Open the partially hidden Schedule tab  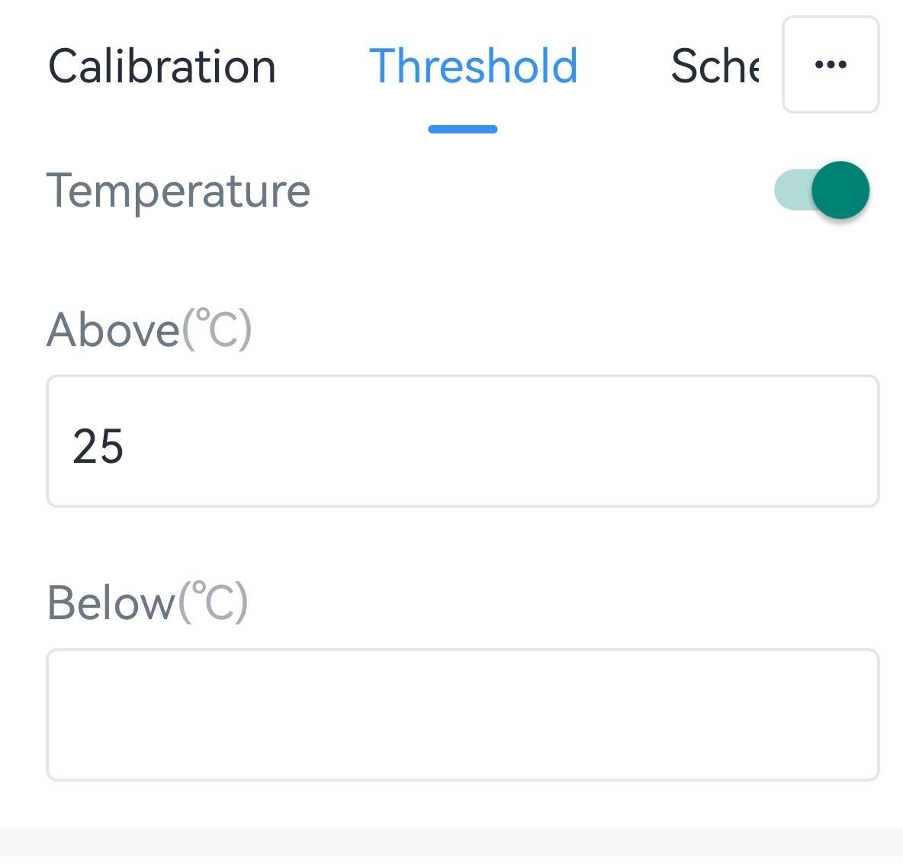pyautogui.click(x=715, y=66)
